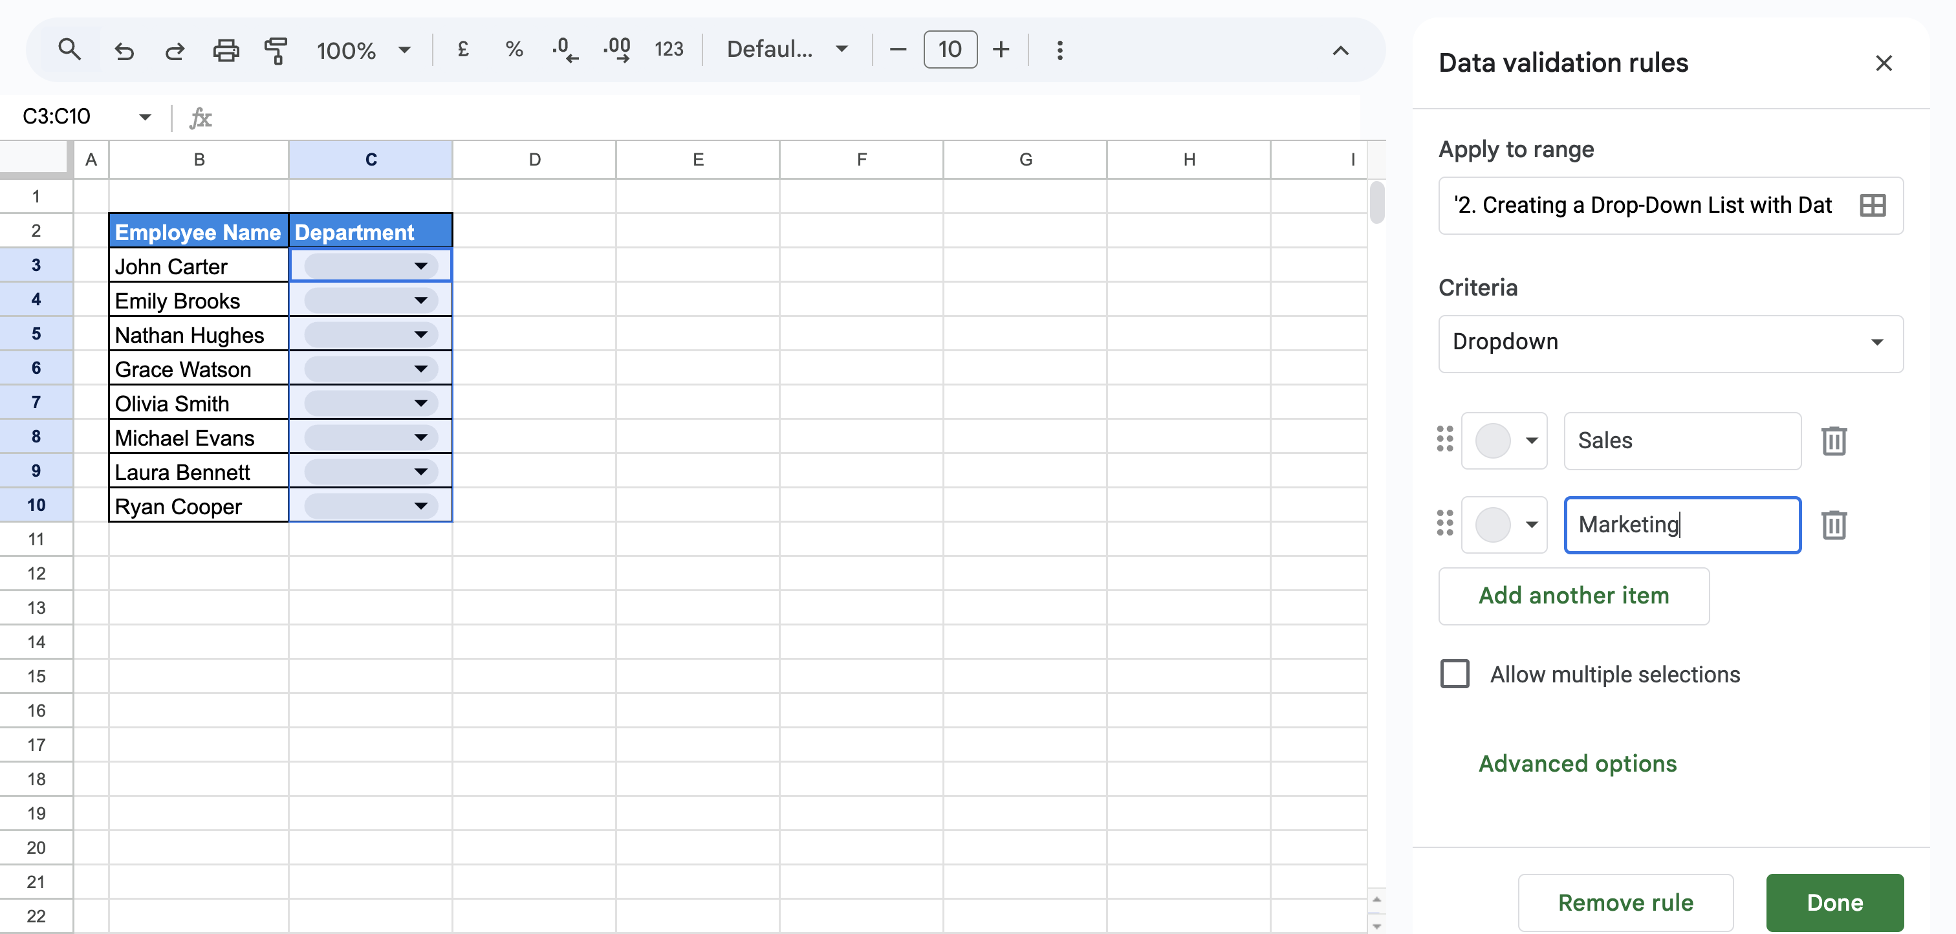Click the print icon
Viewport: 1956px width, 934px height.
click(226, 51)
